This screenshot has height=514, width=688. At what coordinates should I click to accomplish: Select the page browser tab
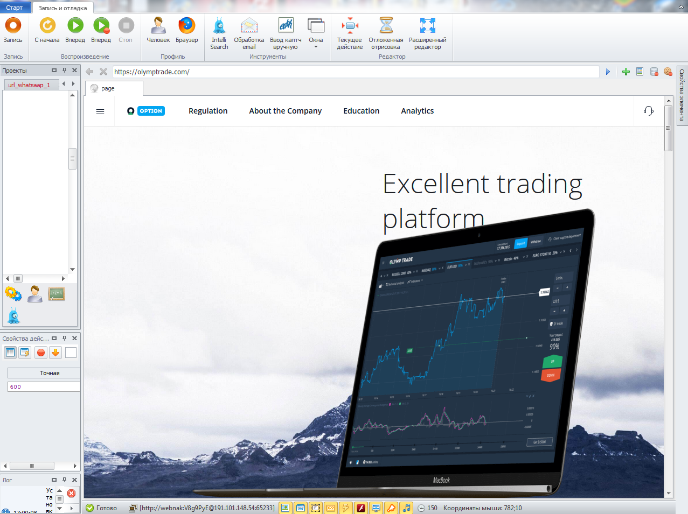pyautogui.click(x=114, y=88)
